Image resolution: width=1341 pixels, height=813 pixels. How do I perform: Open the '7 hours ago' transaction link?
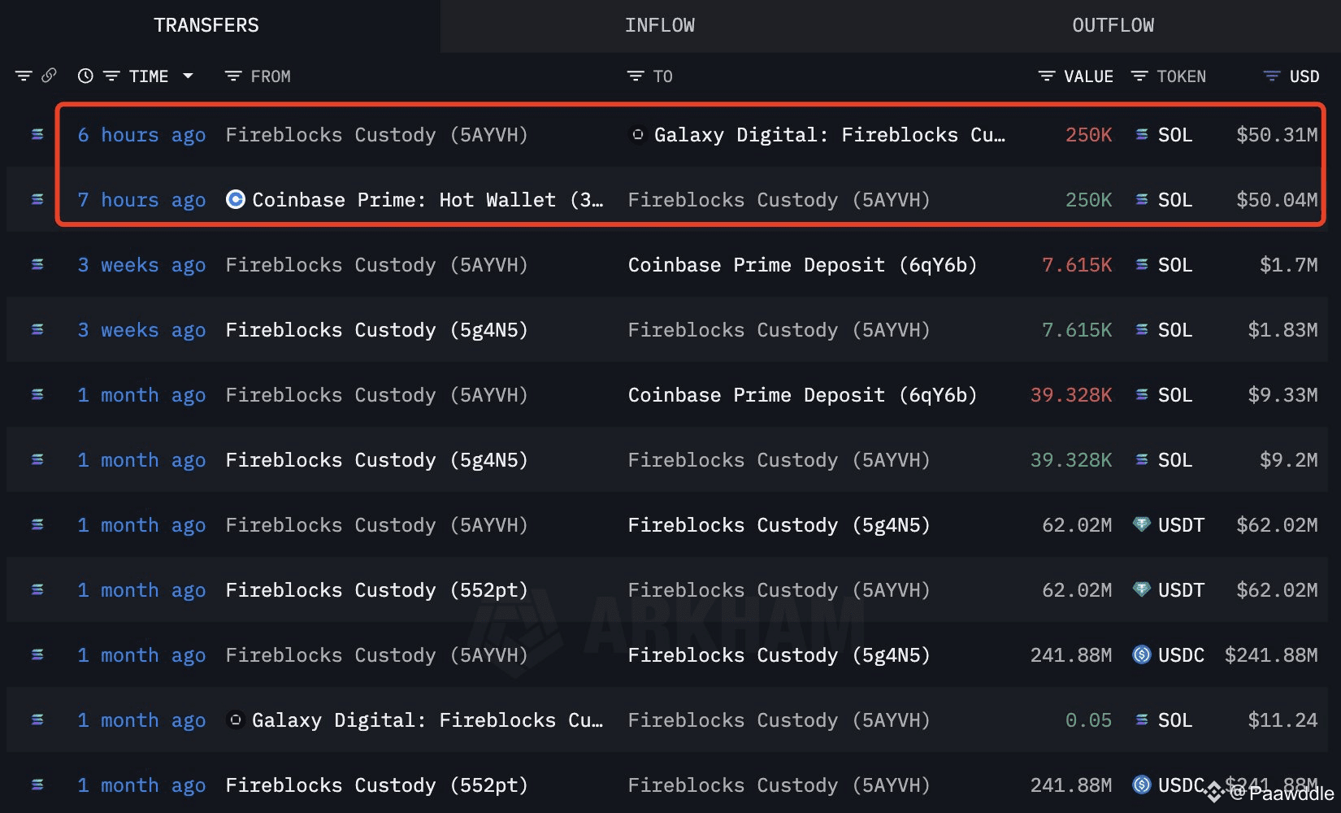coord(141,200)
